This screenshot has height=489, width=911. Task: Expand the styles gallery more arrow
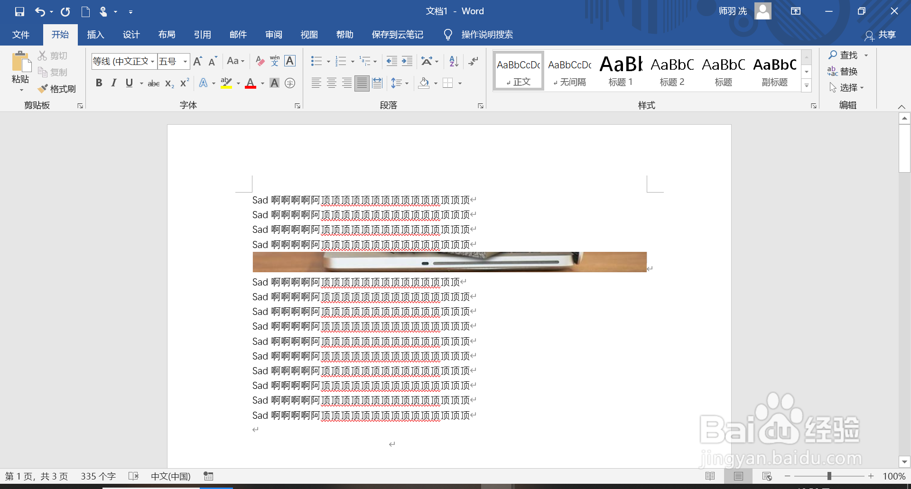(x=807, y=86)
